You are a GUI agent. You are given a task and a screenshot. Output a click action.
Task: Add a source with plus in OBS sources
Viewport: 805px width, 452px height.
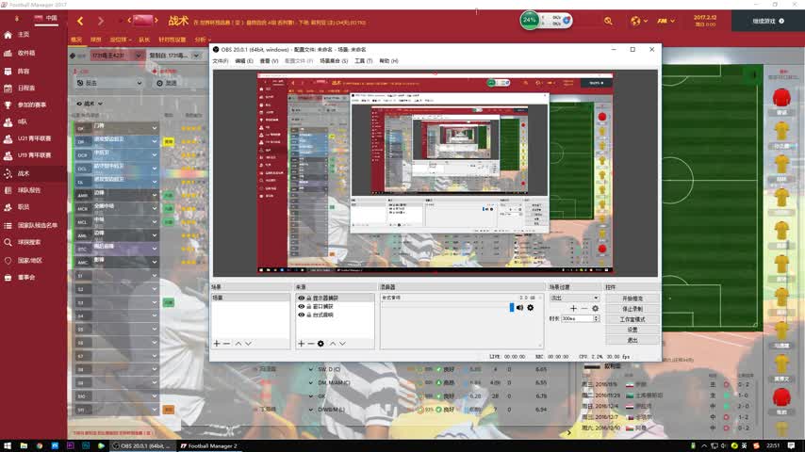coord(301,343)
